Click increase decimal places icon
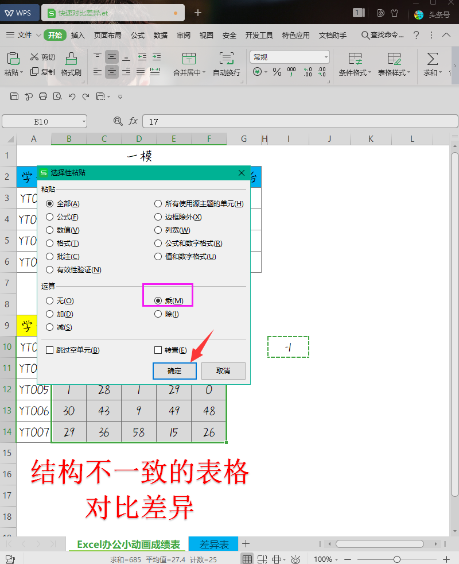 coord(308,72)
